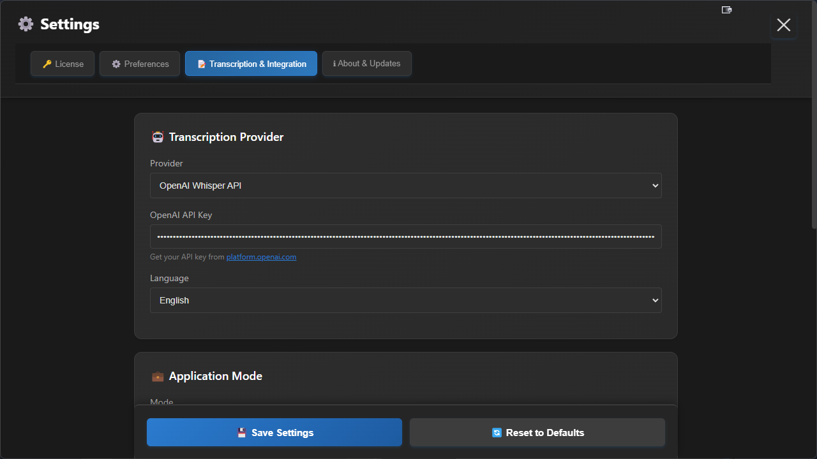Click the briefcase icon next to Application Mode
Image resolution: width=817 pixels, height=459 pixels.
coord(157,376)
